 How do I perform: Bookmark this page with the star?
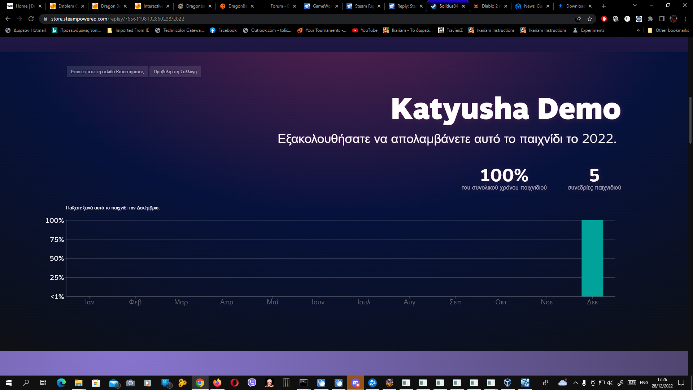tap(590, 19)
